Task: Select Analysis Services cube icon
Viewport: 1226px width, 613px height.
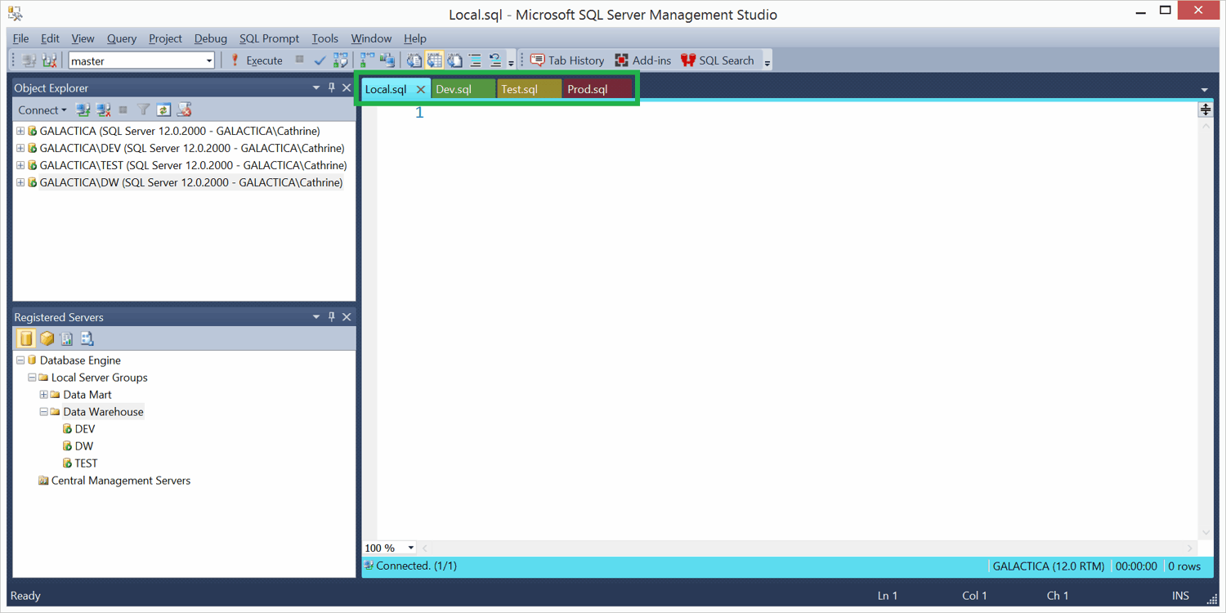Action: [47, 338]
